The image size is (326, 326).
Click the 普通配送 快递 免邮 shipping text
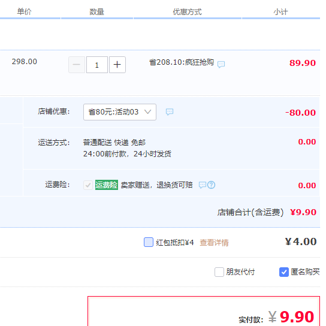click(x=114, y=143)
